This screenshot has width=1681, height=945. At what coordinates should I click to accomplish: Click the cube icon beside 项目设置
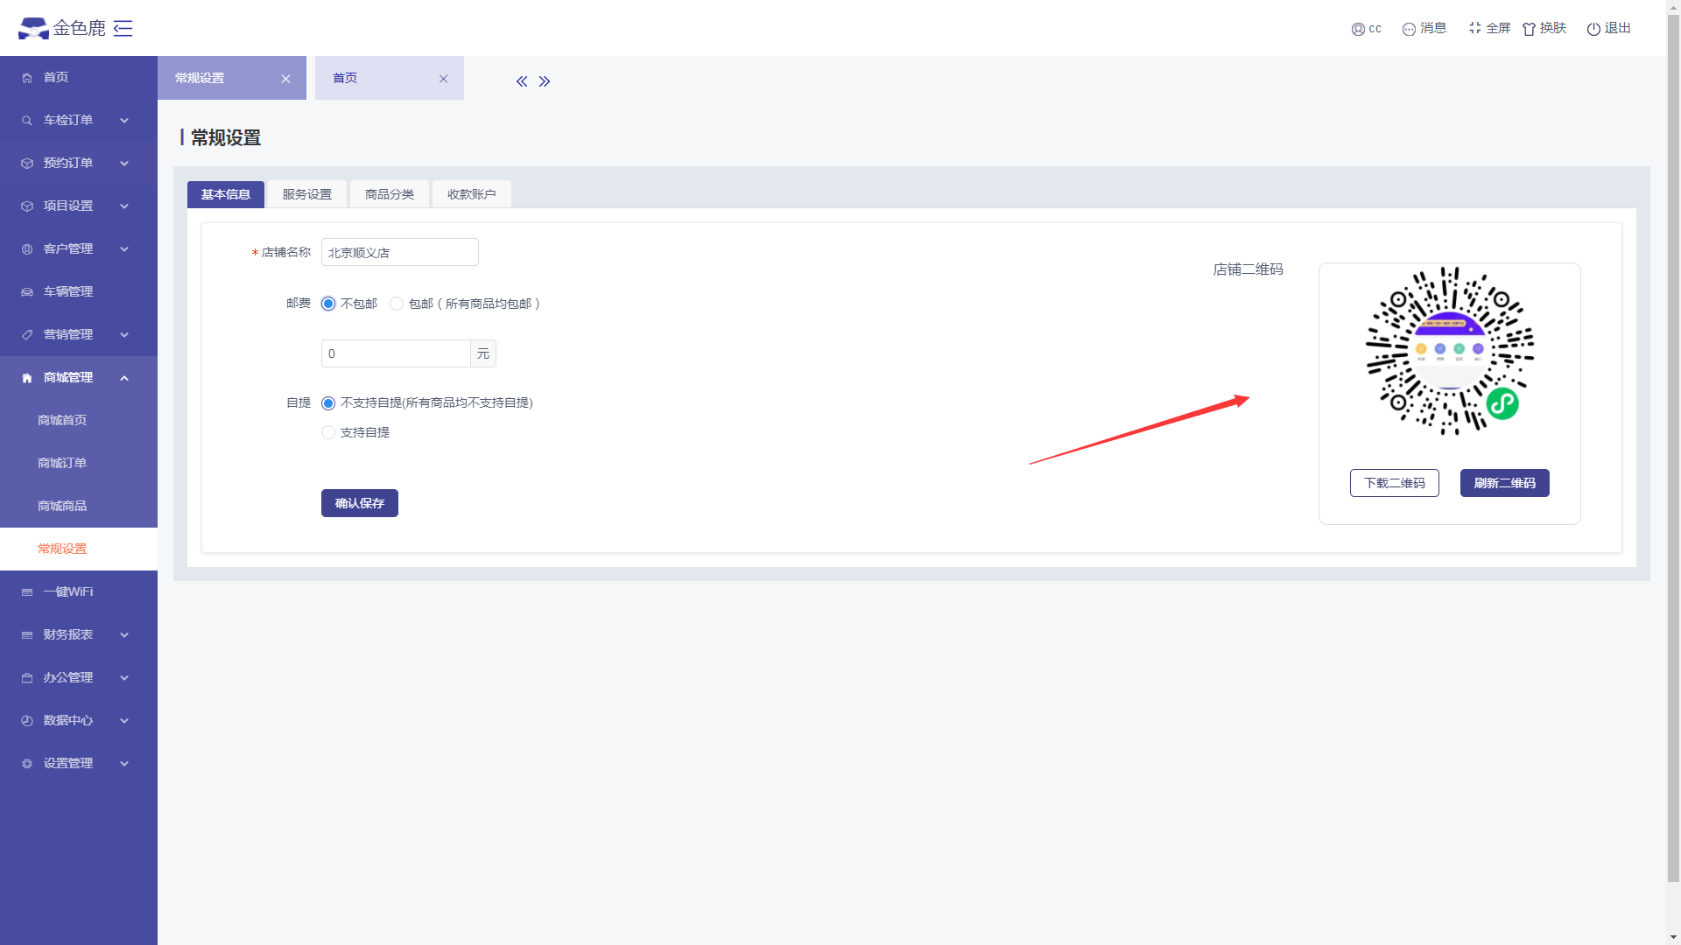point(27,206)
